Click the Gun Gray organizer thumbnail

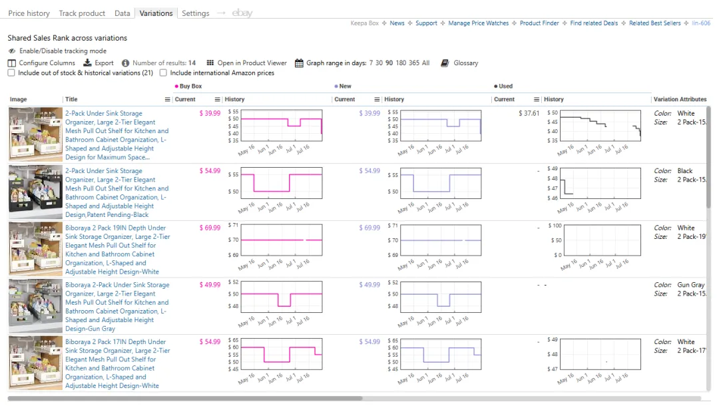coord(35,306)
